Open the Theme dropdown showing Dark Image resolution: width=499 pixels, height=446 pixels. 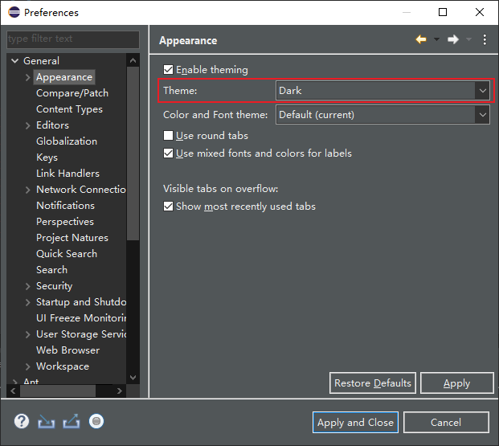382,91
